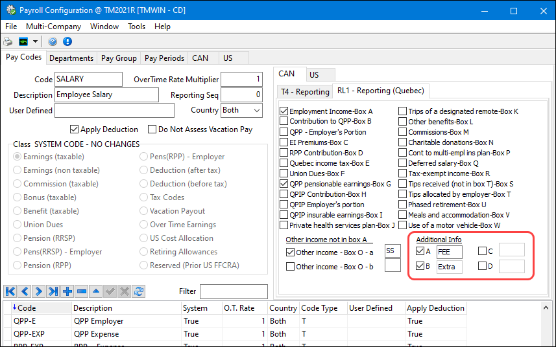
Task: Toggle the Apply Deduction checkbox
Action: click(x=75, y=129)
